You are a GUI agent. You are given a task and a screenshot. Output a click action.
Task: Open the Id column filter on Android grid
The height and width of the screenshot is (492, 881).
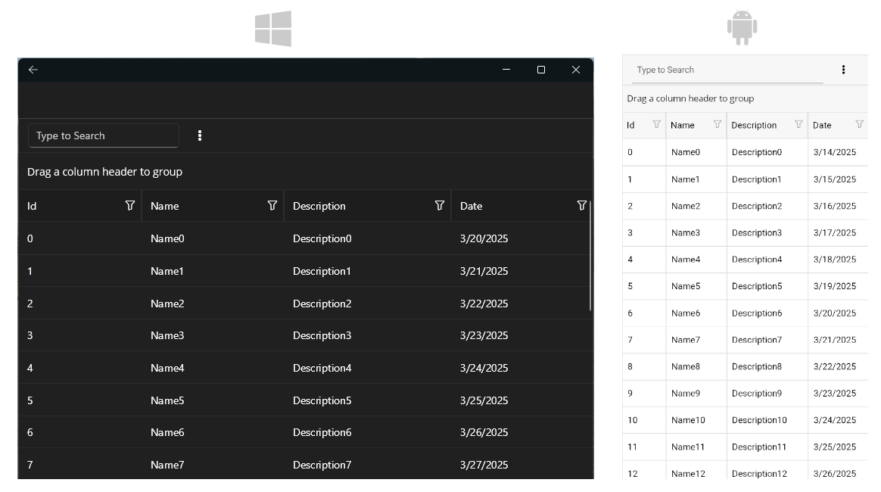click(x=656, y=124)
